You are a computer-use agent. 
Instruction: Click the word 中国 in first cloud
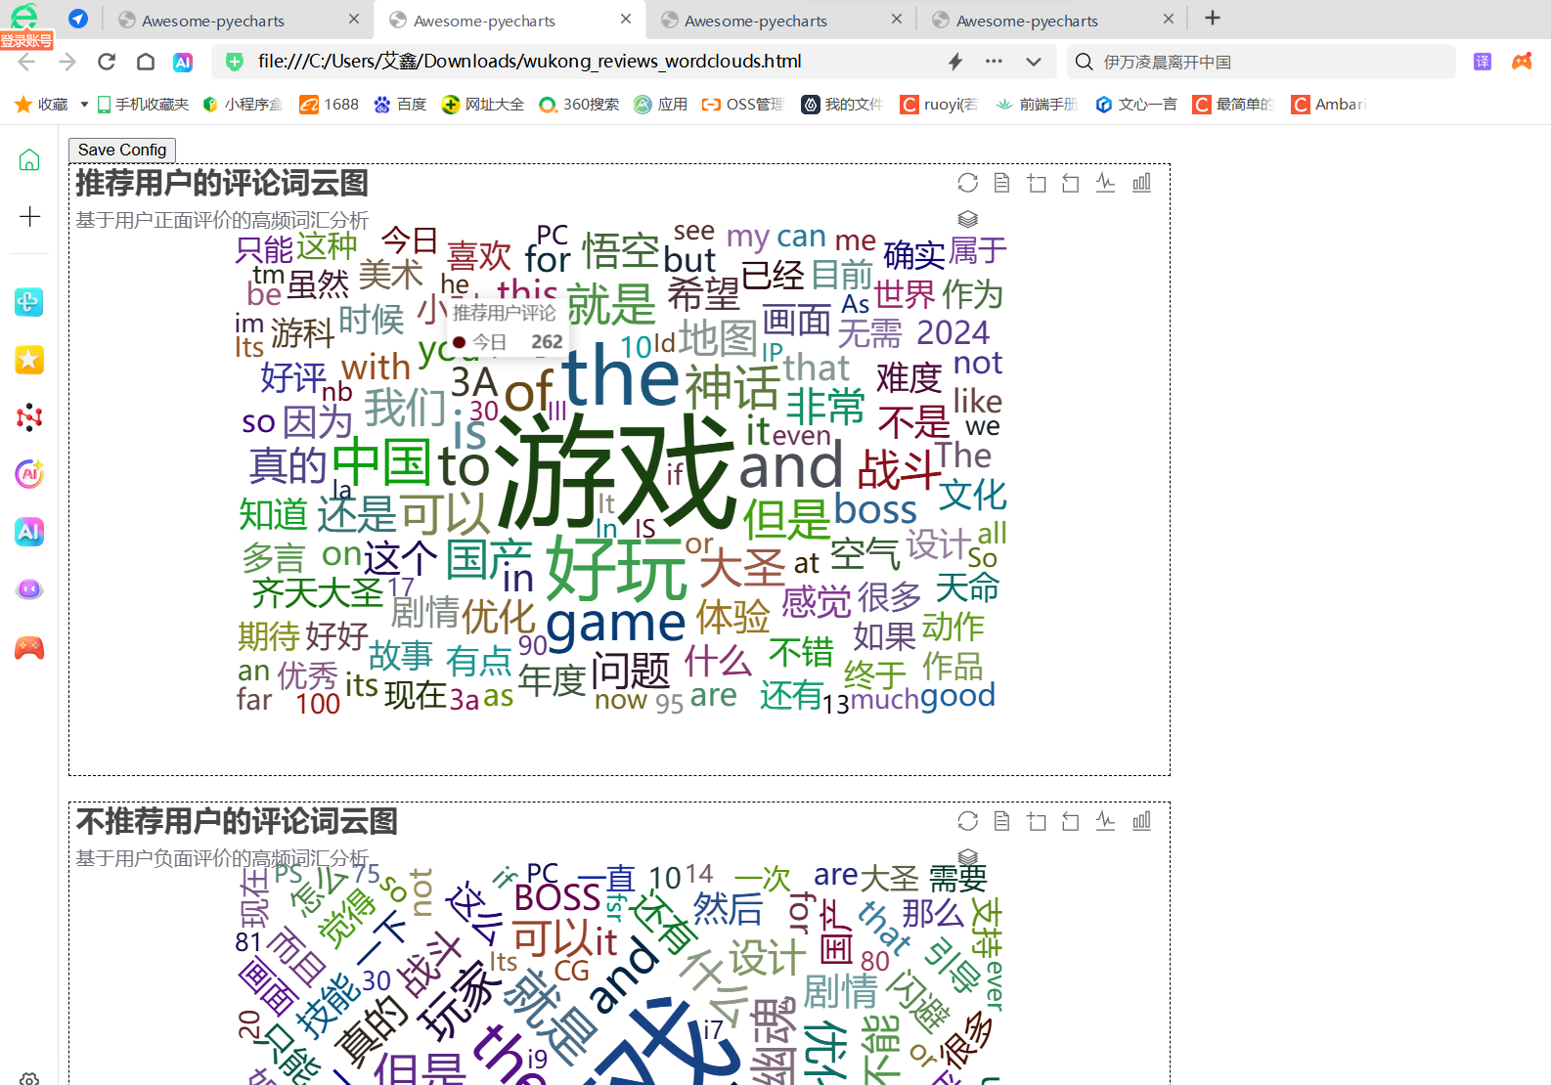(381, 462)
